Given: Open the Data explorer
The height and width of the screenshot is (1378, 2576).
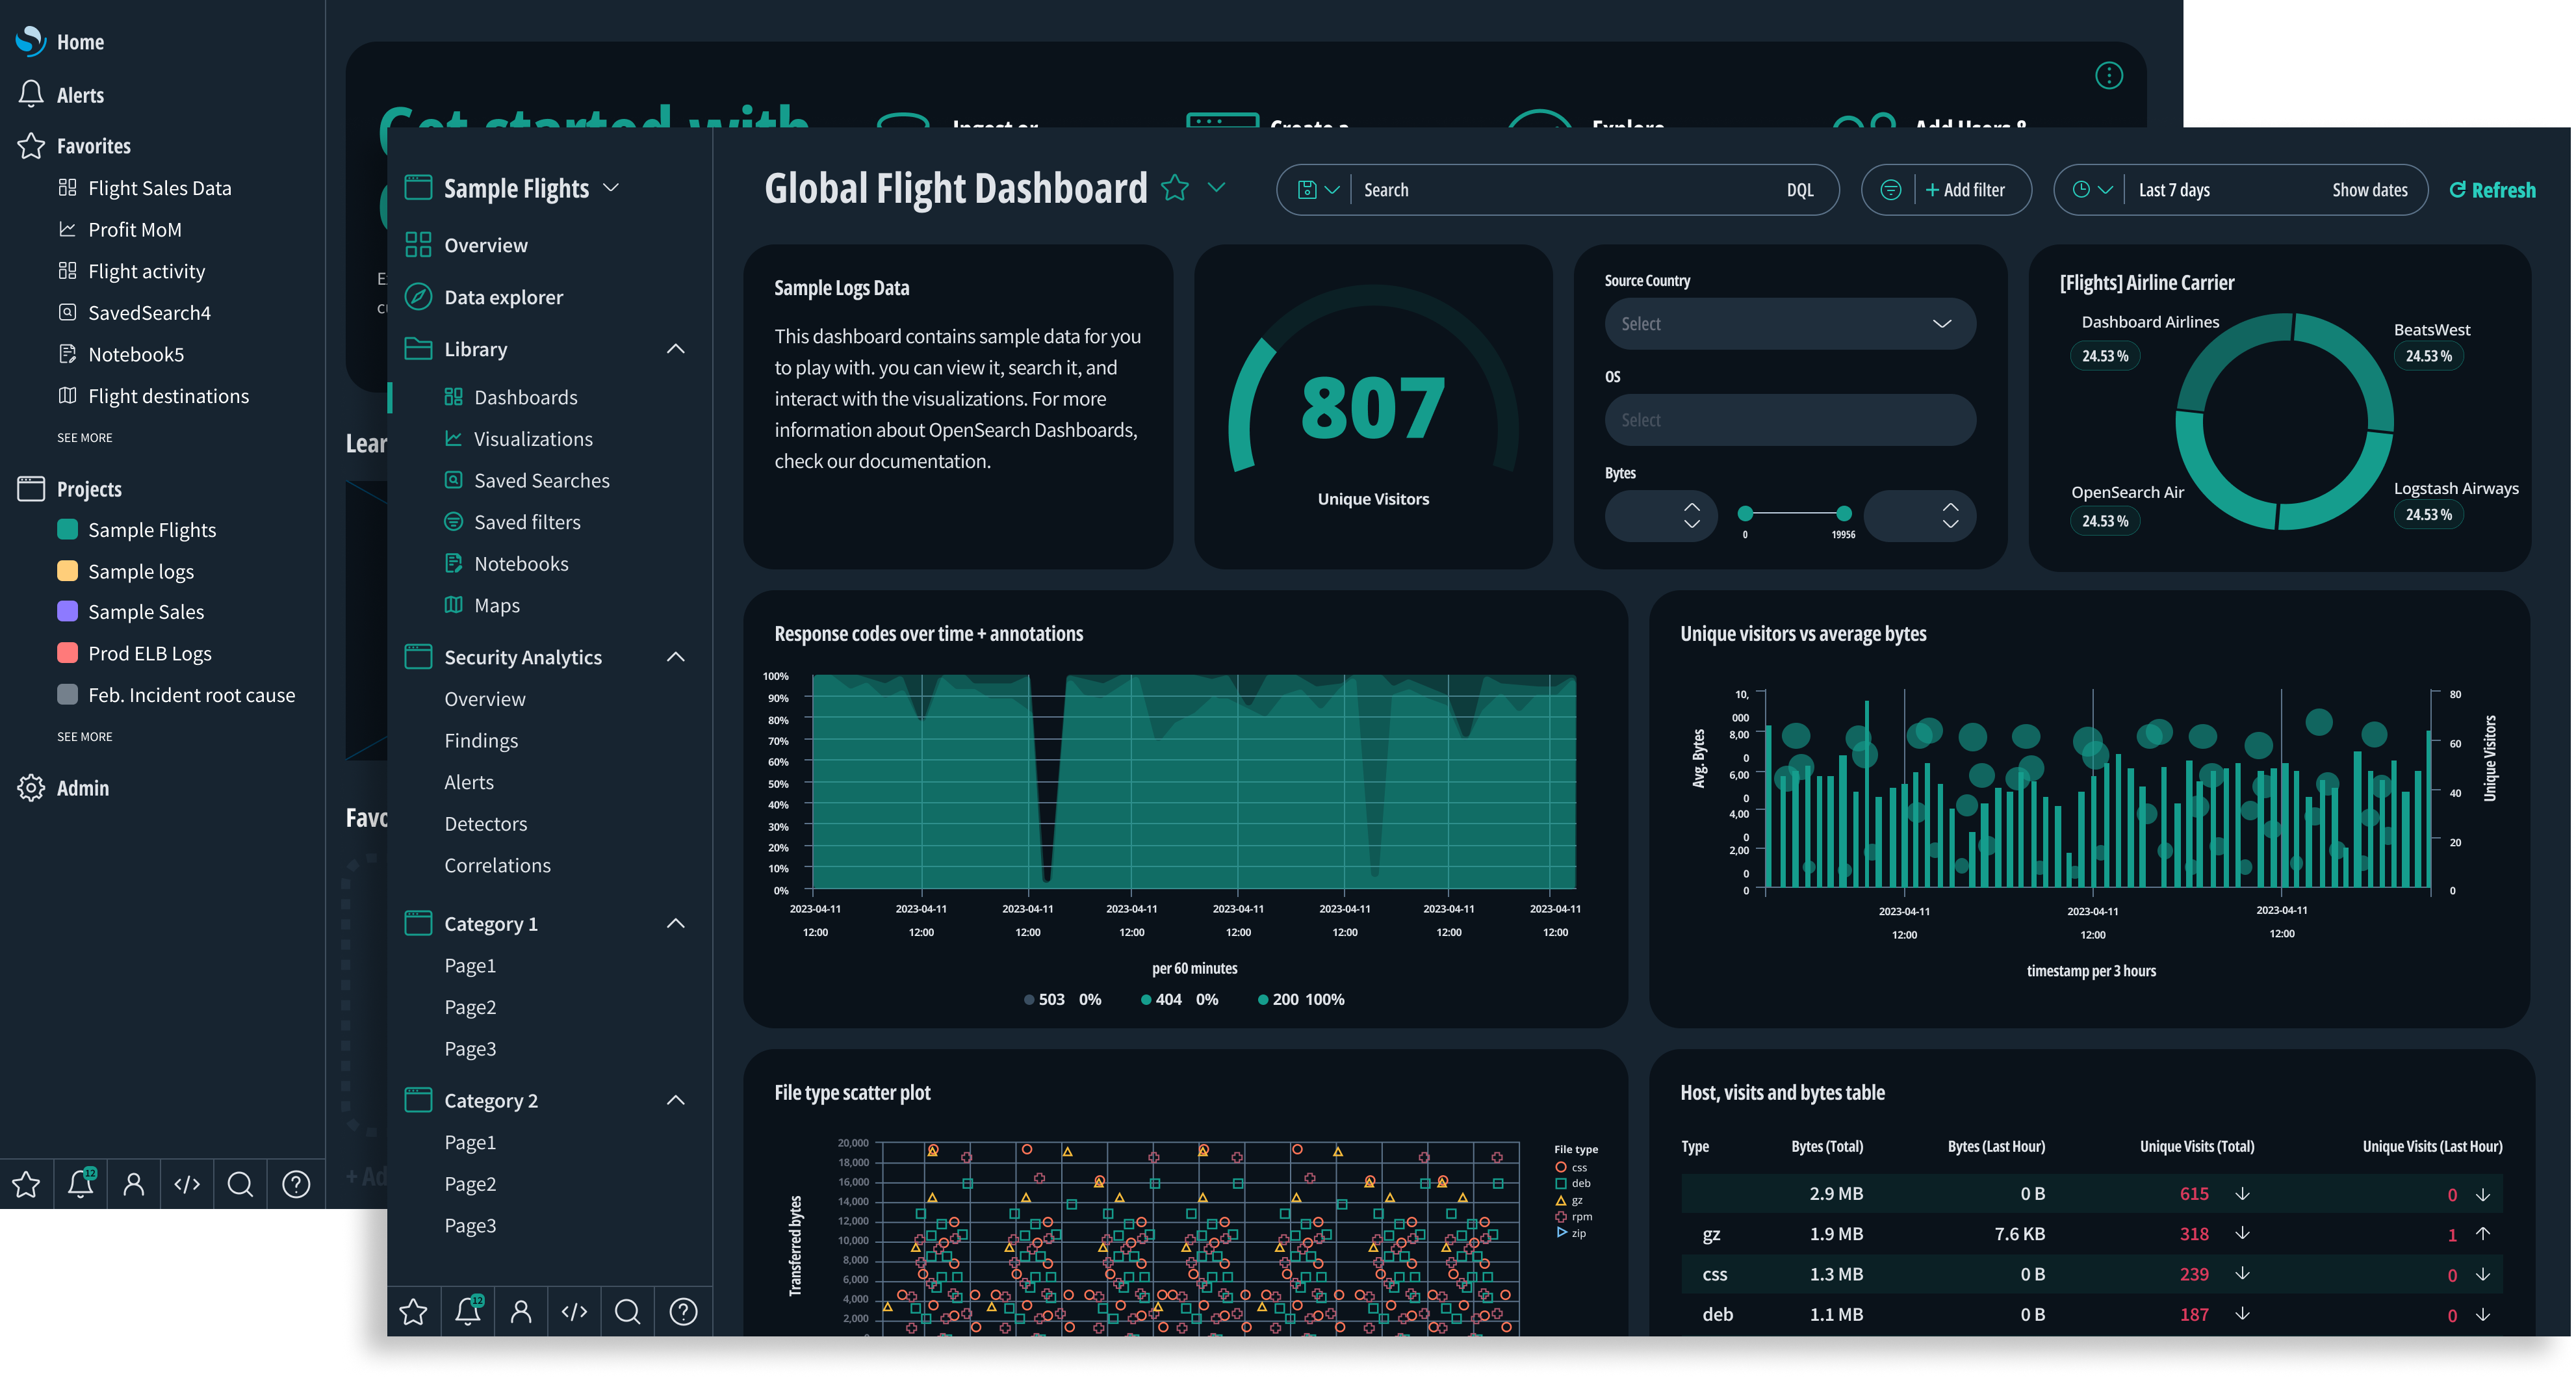Looking at the screenshot, I should (x=503, y=296).
